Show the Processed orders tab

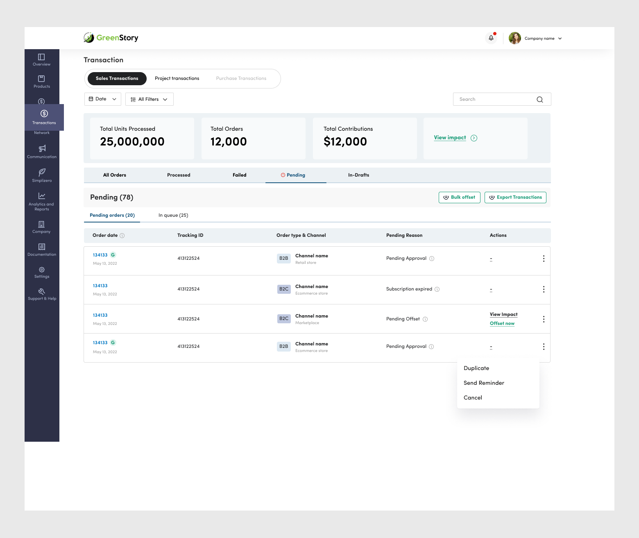coord(179,175)
